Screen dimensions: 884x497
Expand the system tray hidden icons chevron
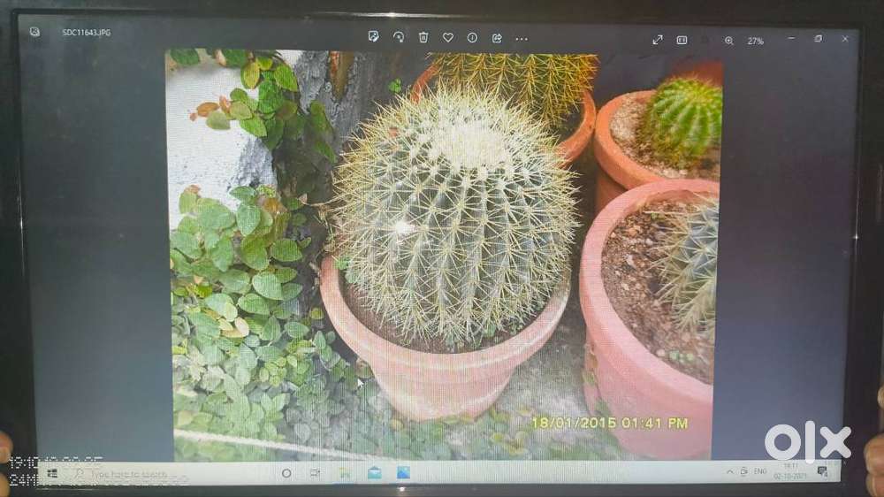click(730, 472)
